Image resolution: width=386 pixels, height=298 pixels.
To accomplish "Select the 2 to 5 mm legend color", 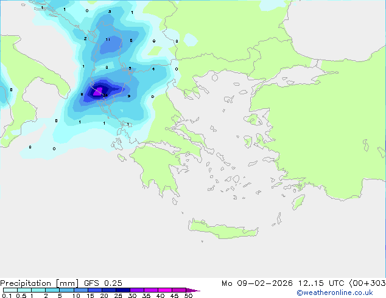I will click(x=52, y=290).
